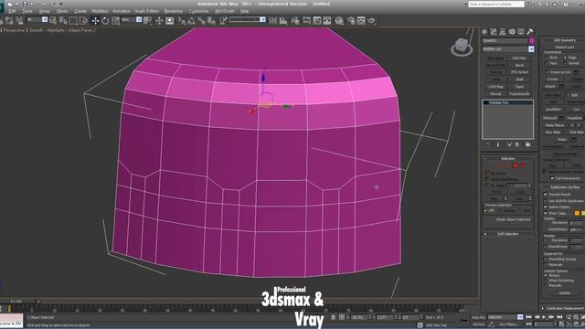Open the Customize menu
585x329 pixels.
(198, 11)
